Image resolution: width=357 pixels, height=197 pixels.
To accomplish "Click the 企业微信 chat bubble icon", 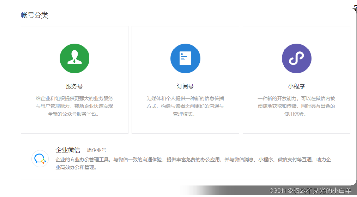I will (x=40, y=159).
